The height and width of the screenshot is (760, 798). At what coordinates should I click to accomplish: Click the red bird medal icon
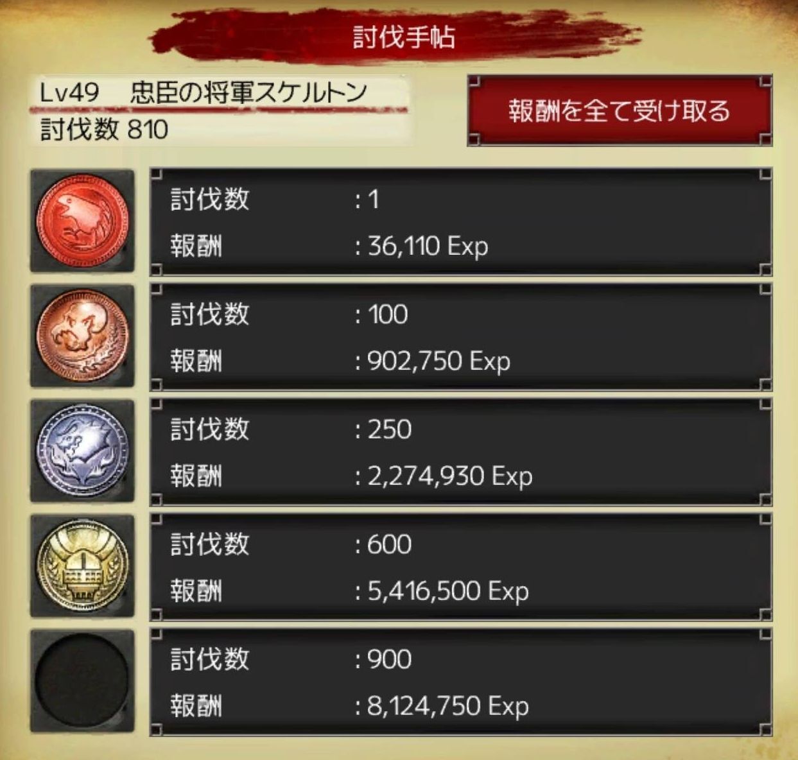click(82, 221)
